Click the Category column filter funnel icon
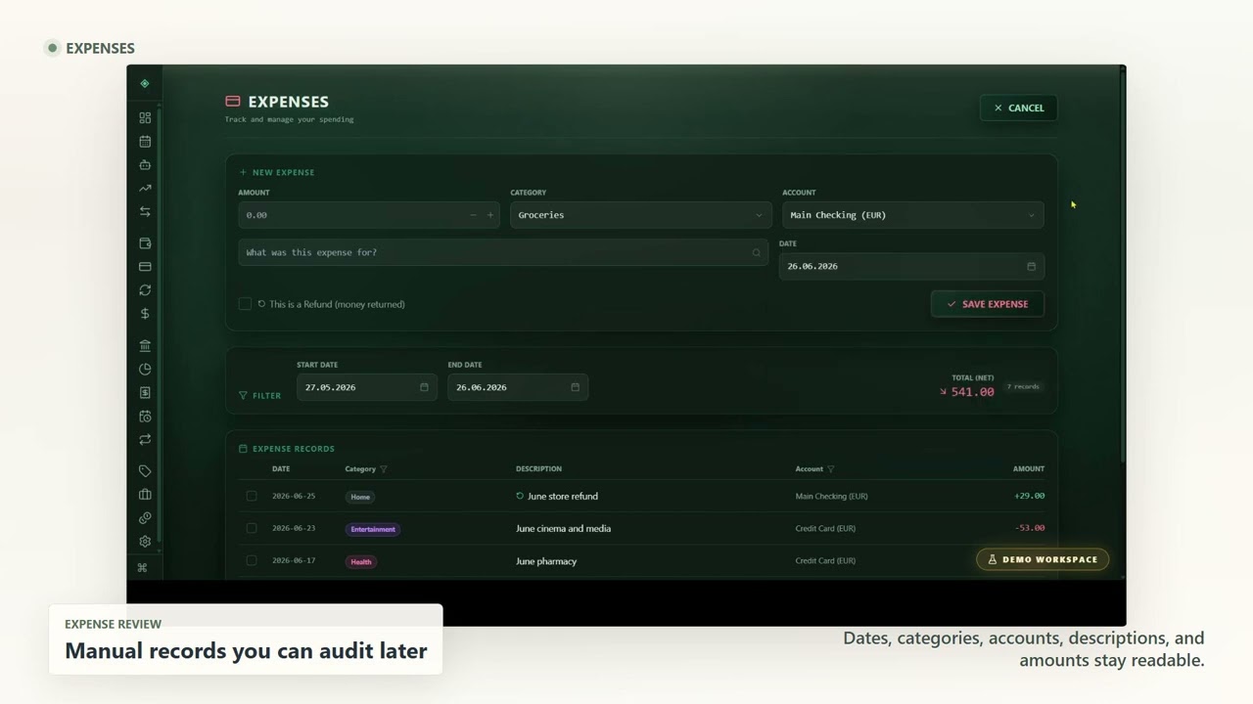1253x704 pixels. [x=383, y=469]
